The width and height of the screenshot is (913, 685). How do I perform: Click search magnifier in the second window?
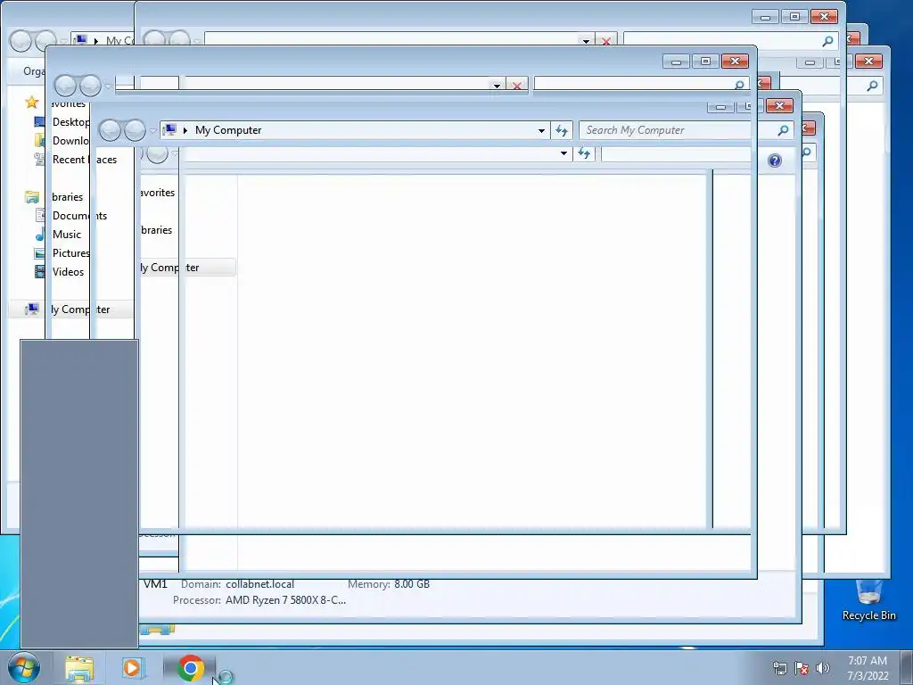pyautogui.click(x=739, y=85)
